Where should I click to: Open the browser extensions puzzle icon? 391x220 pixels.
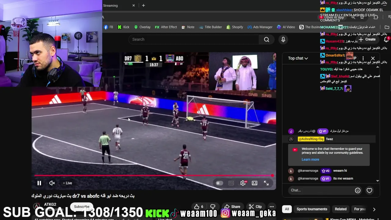click(376, 17)
